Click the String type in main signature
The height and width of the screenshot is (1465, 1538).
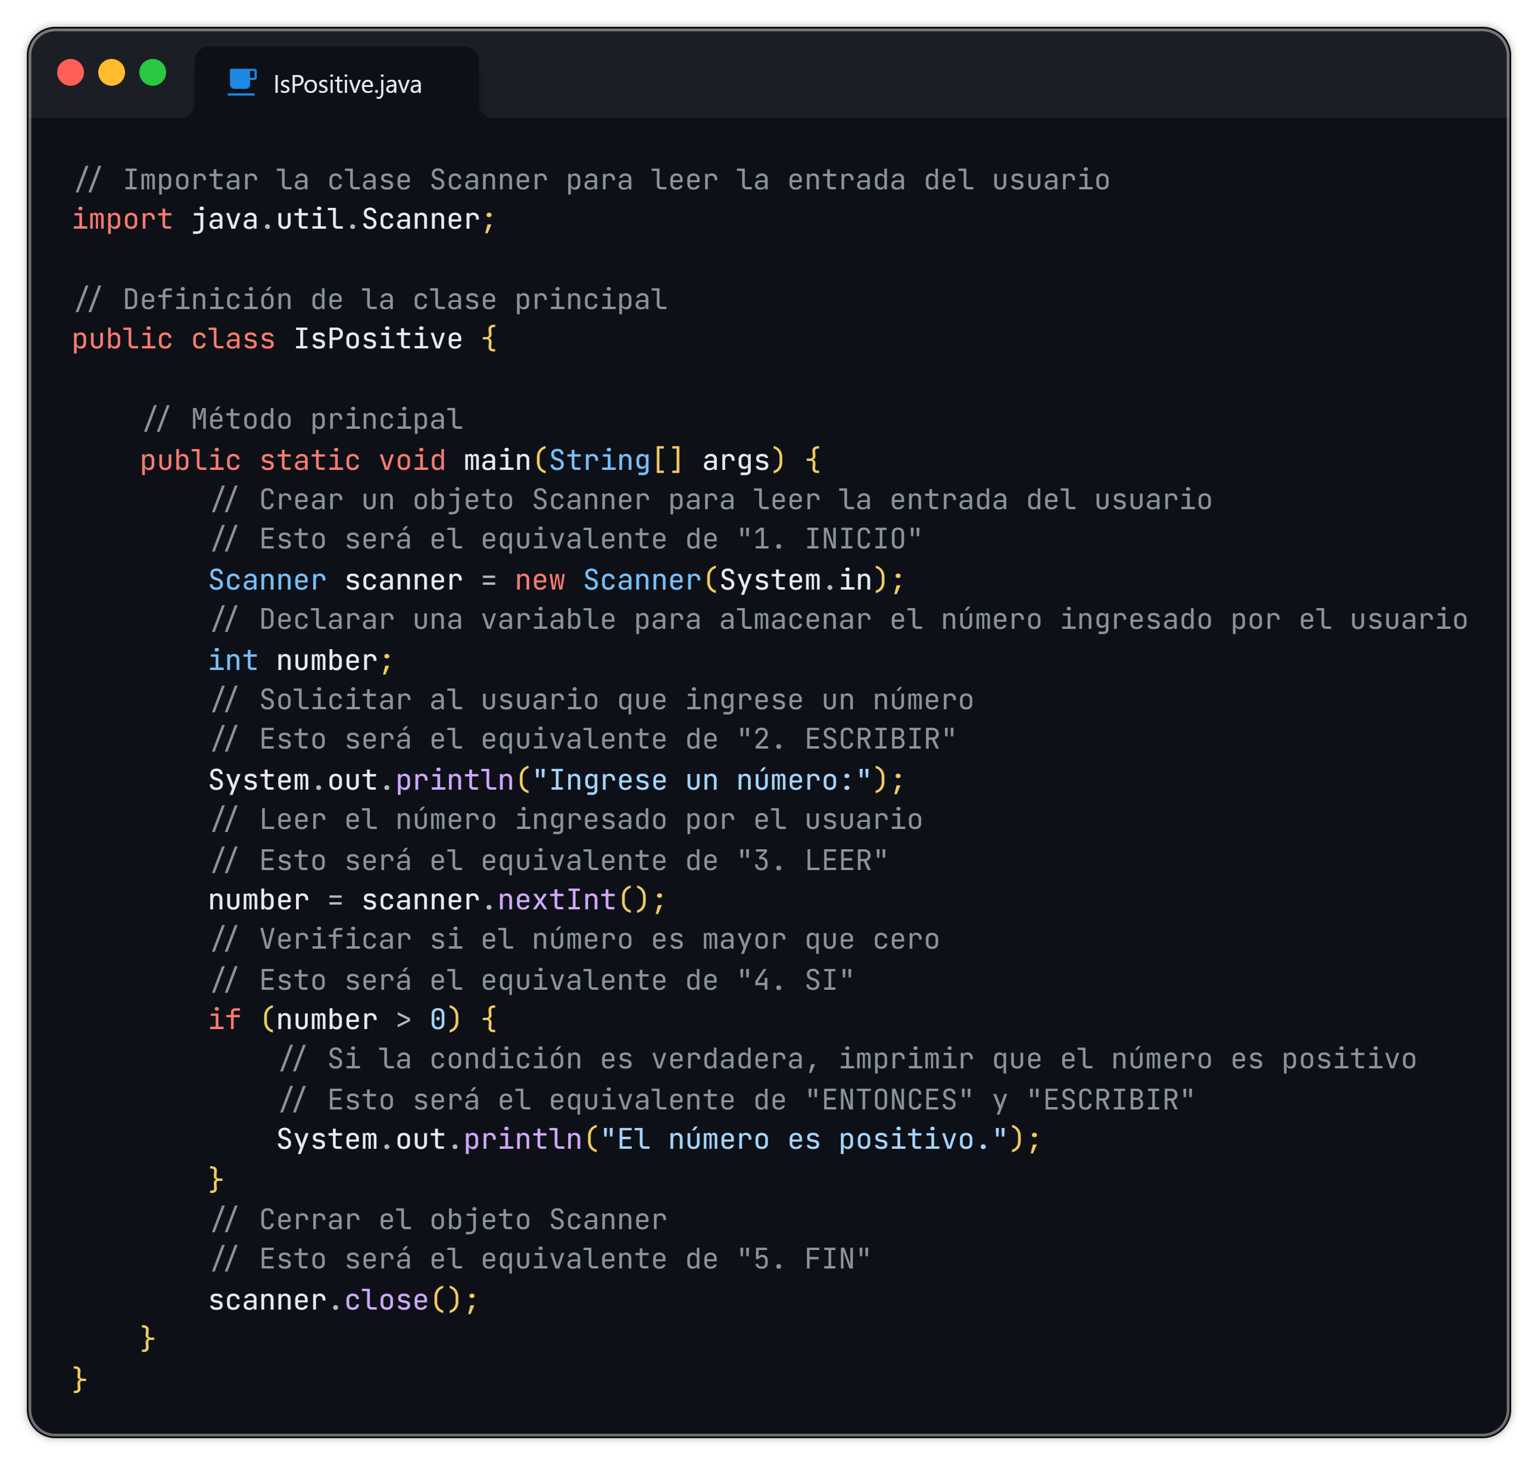coord(600,460)
